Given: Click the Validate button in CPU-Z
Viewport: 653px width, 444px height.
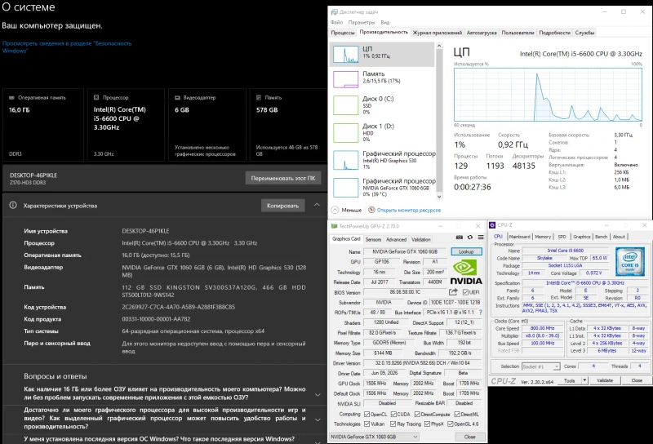Looking at the screenshot, I should [605, 380].
